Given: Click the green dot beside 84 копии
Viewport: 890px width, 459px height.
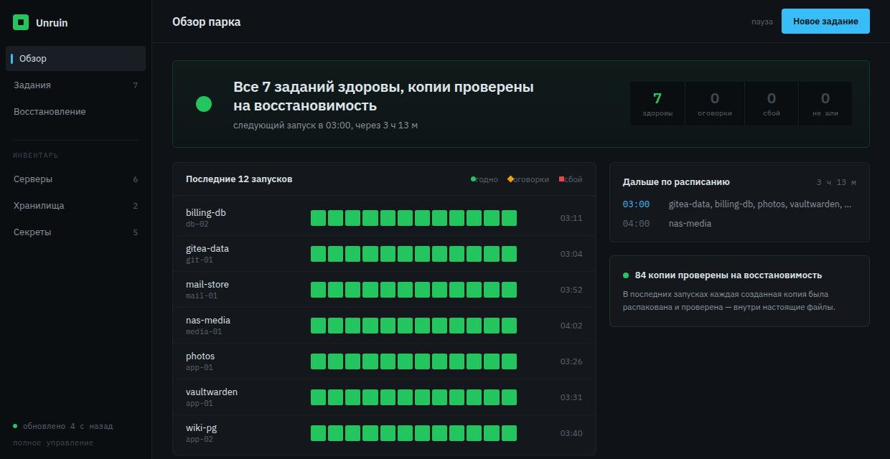Looking at the screenshot, I should coord(626,275).
